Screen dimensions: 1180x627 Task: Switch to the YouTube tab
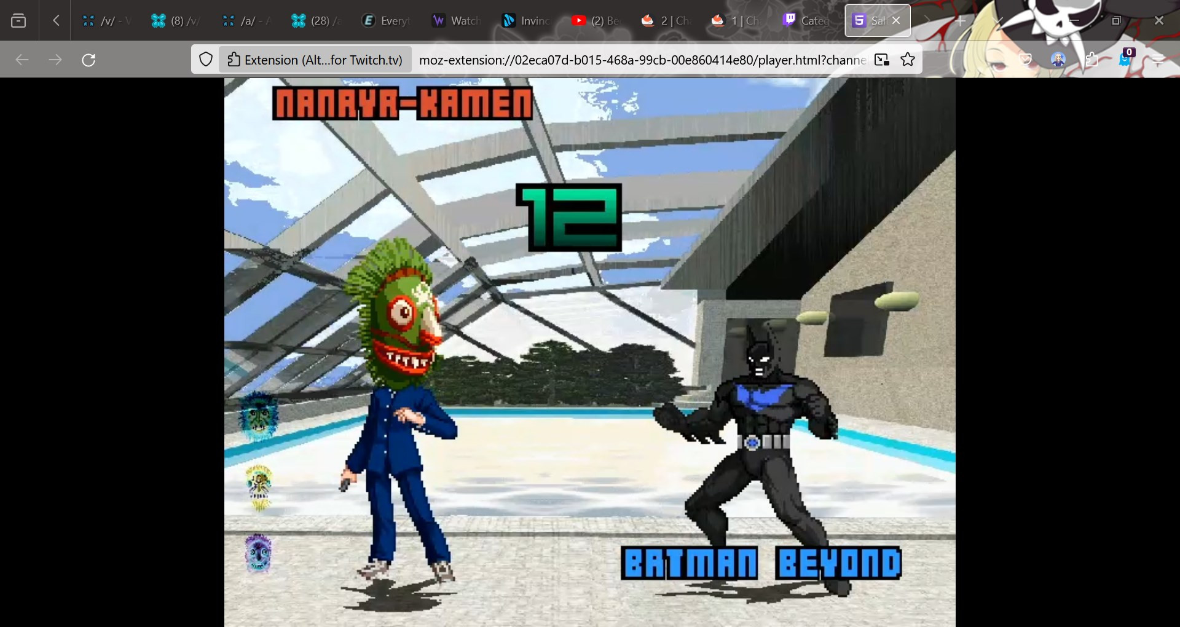(596, 20)
